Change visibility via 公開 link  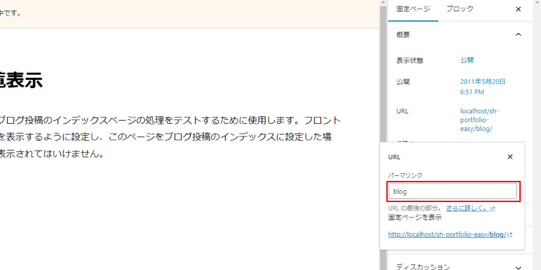(467, 60)
